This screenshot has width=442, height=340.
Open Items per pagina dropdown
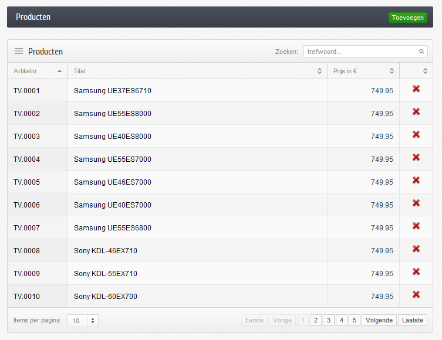coord(83,321)
